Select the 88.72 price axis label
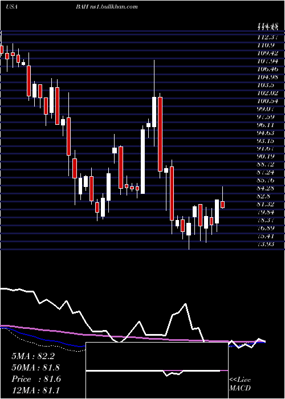Viewport: 285px width, 399px height. coord(267,164)
